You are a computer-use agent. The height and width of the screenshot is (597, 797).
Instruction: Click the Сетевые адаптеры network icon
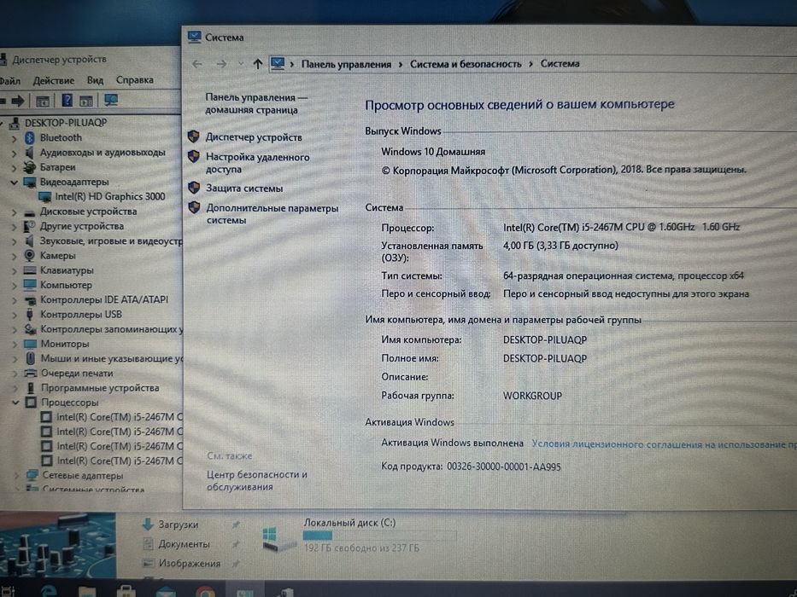[x=32, y=476]
